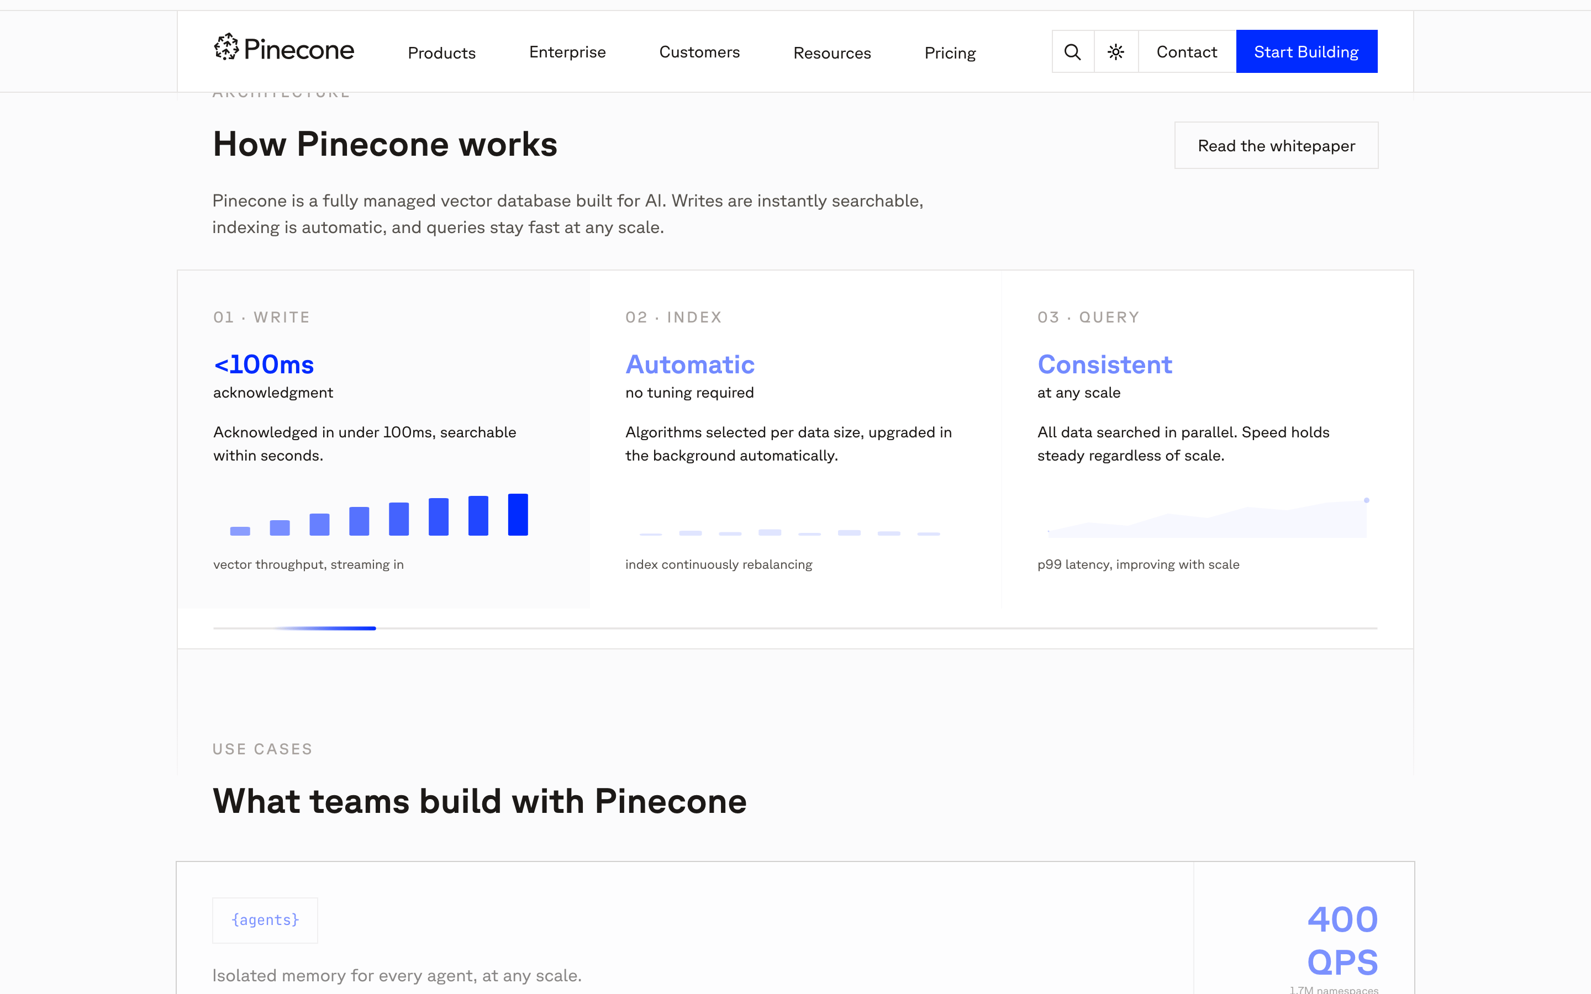Click the 'acknowledgment' subtitle
This screenshot has height=994, width=1591.
coord(273,393)
